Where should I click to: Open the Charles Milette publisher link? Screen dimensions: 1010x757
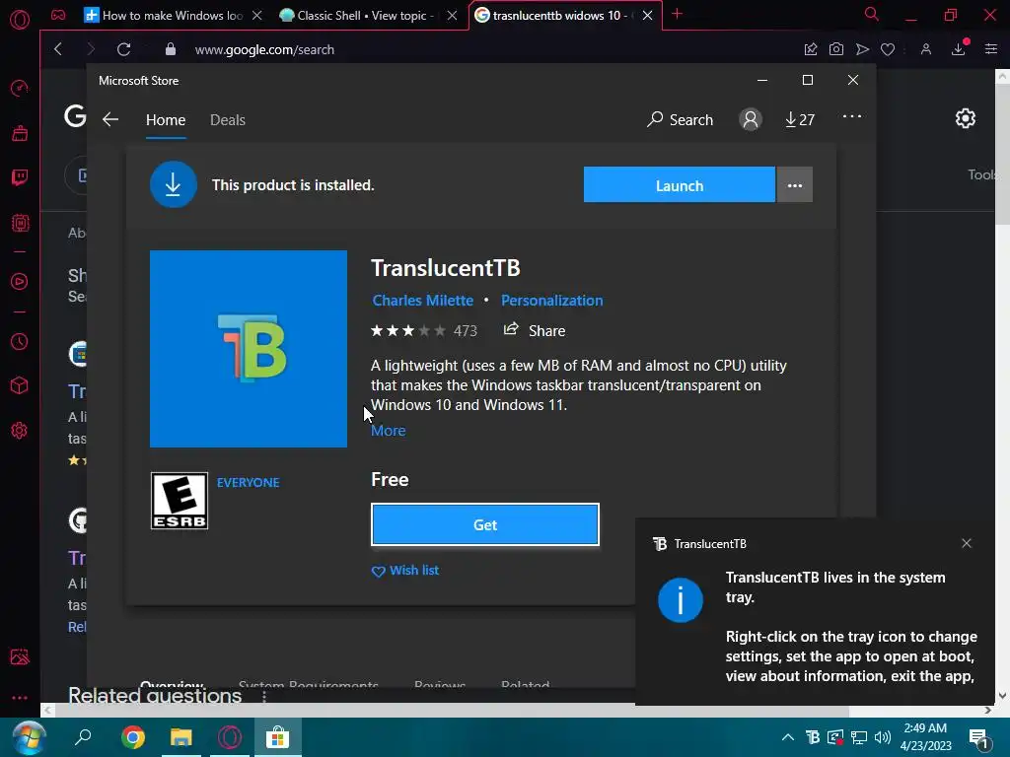(x=422, y=301)
